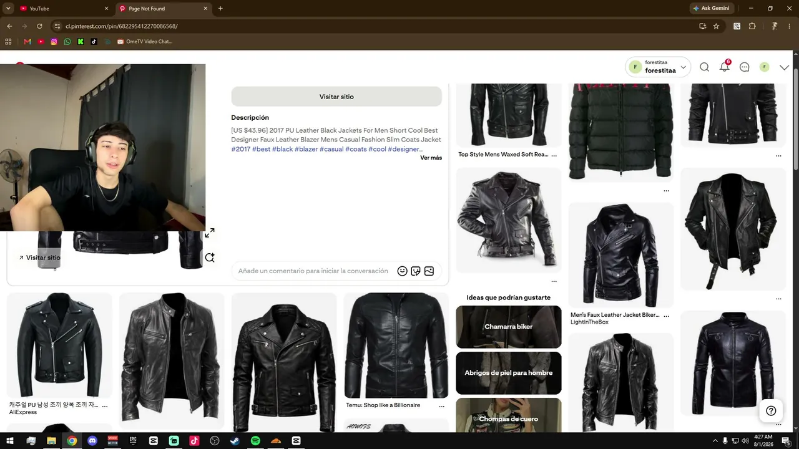The width and height of the screenshot is (799, 449).
Task: Open the Temu: Shop like a Billionaire pin
Action: coord(396,345)
